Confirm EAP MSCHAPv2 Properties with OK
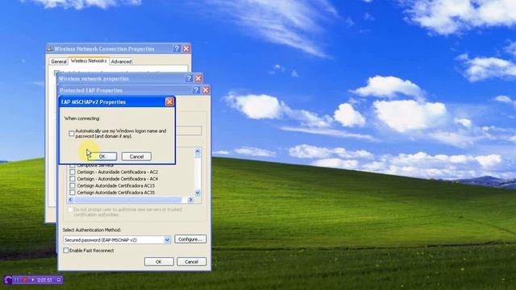The height and width of the screenshot is (290, 516). click(102, 156)
